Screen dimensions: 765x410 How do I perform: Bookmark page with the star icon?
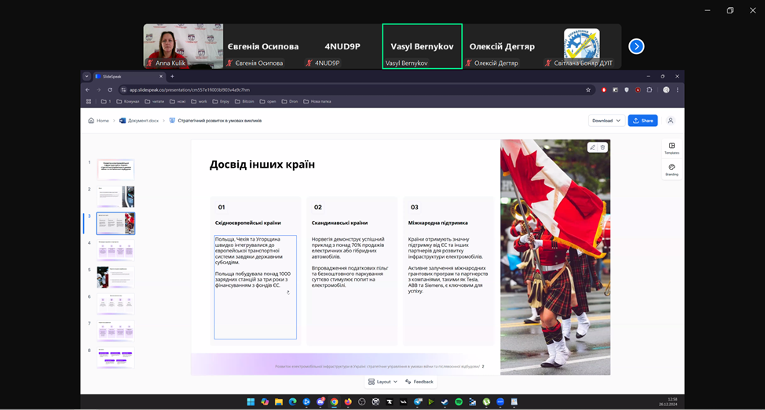pos(588,90)
